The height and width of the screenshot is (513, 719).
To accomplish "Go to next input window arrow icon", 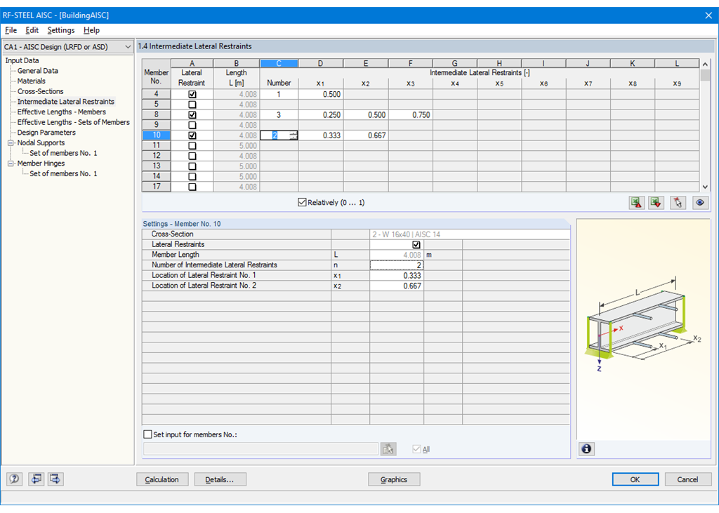I will point(55,479).
